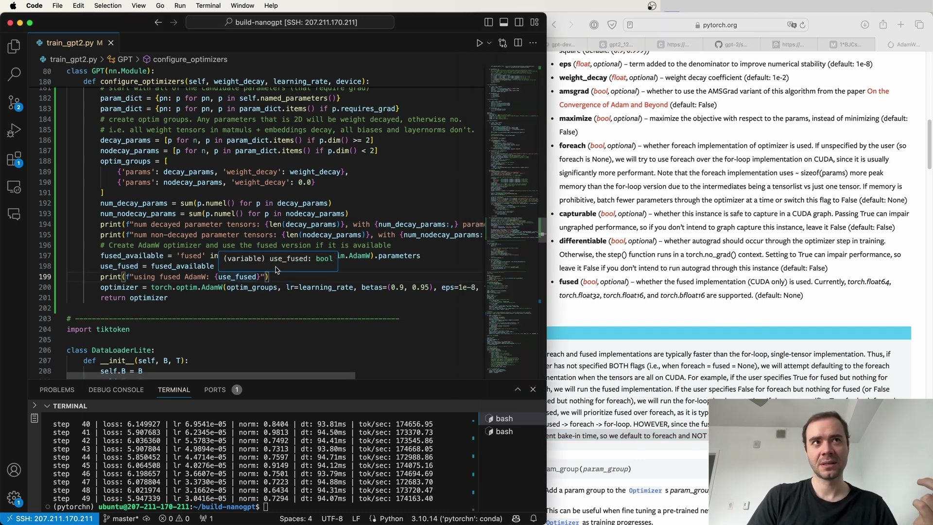Image resolution: width=933 pixels, height=525 pixels.
Task: Show Safari downloads
Action: (x=864, y=25)
